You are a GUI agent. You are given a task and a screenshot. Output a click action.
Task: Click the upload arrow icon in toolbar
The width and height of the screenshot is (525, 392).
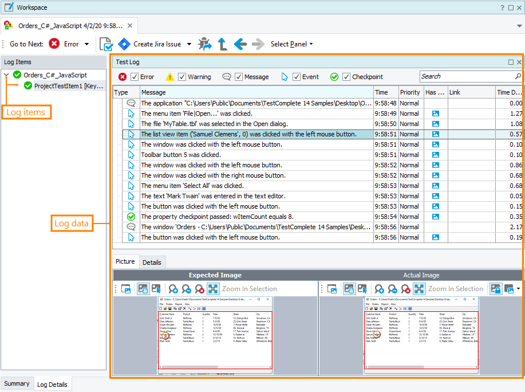point(222,44)
